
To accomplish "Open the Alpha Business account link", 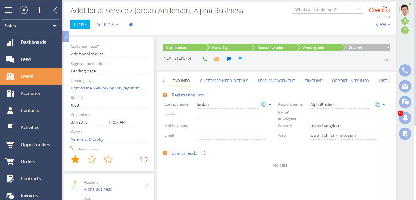I will pos(98,189).
